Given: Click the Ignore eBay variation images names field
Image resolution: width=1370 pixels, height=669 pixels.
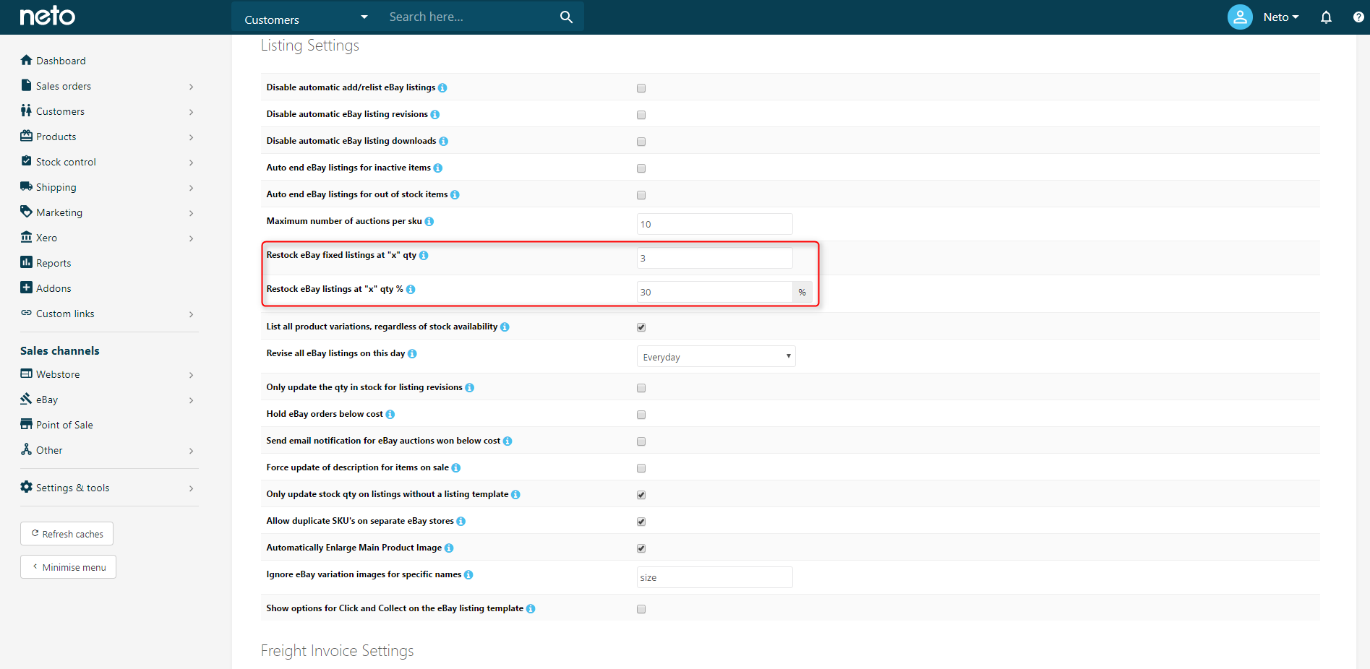Looking at the screenshot, I should coord(714,577).
